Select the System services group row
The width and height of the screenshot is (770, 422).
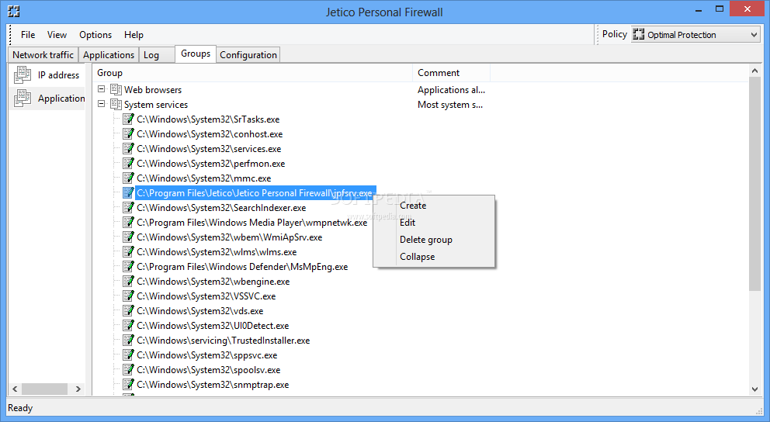[x=156, y=105]
